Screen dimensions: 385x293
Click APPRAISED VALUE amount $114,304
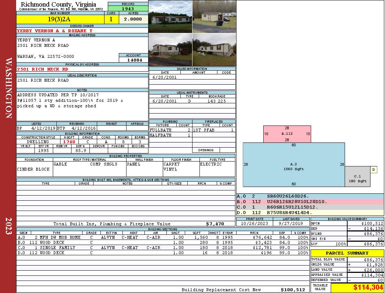(x=372, y=275)
